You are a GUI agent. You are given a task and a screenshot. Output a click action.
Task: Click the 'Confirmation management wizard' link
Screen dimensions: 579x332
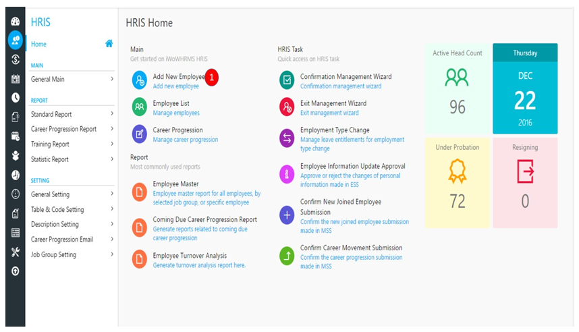tap(341, 86)
